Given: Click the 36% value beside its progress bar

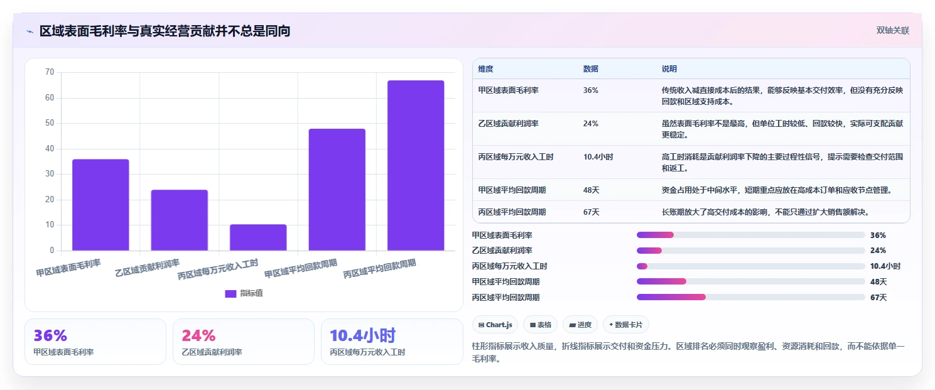Looking at the screenshot, I should [878, 235].
